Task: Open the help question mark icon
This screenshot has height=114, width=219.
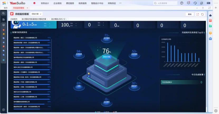Action: (182, 3)
